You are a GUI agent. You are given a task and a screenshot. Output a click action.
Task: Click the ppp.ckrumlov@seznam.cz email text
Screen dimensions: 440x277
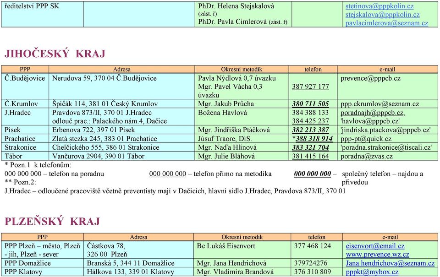380,104
